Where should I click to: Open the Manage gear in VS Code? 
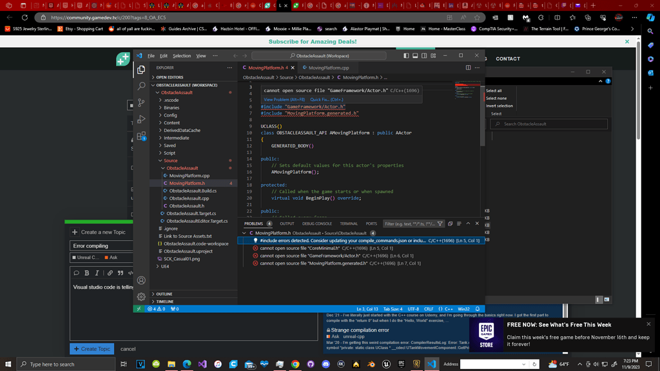click(x=141, y=297)
